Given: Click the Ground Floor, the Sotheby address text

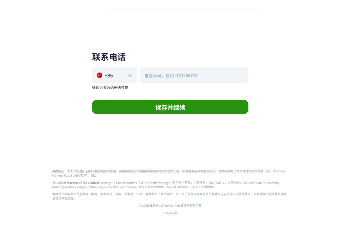Looking at the screenshot, I should pos(261,183).
